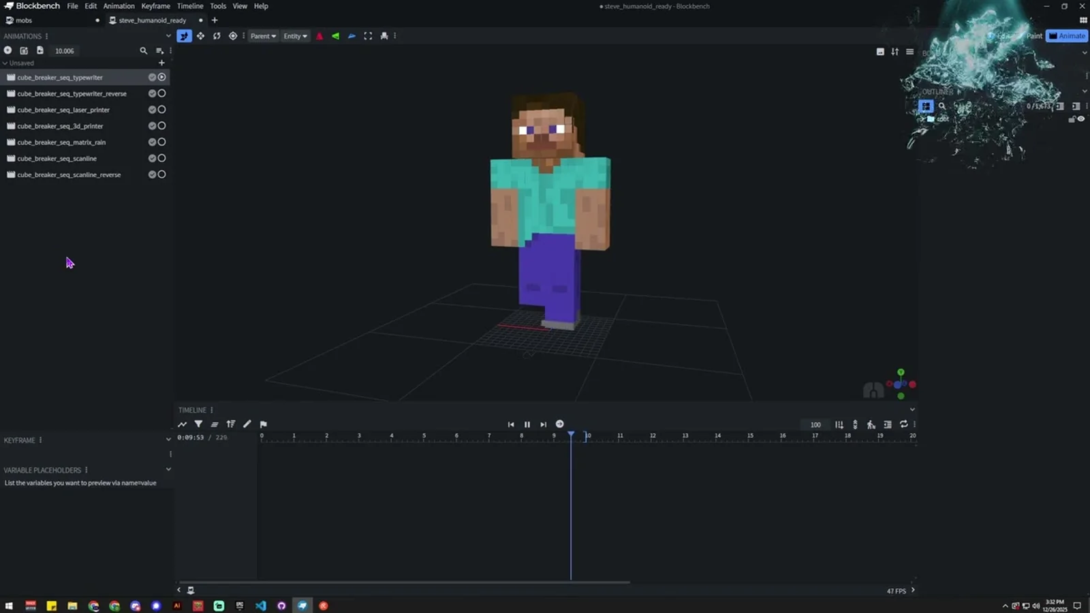The image size is (1090, 613).
Task: Open the Keyframe menu
Action: (155, 6)
